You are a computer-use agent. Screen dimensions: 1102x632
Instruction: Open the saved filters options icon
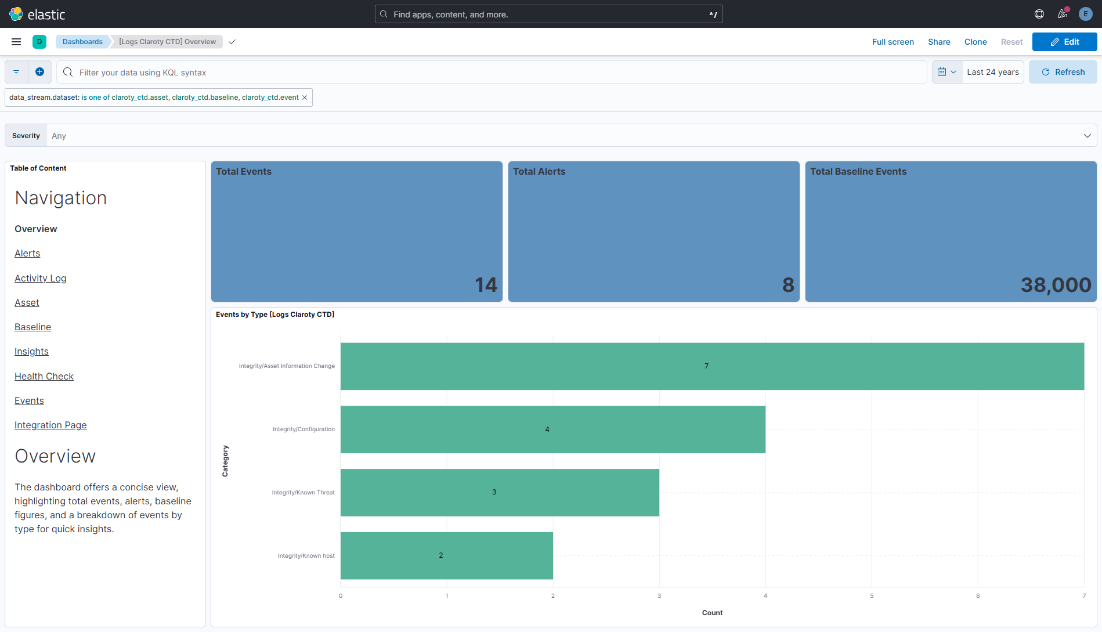[x=16, y=71]
